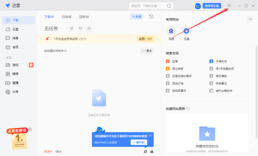
Task: Click the empty download task file icon
Action: pyautogui.click(x=99, y=98)
